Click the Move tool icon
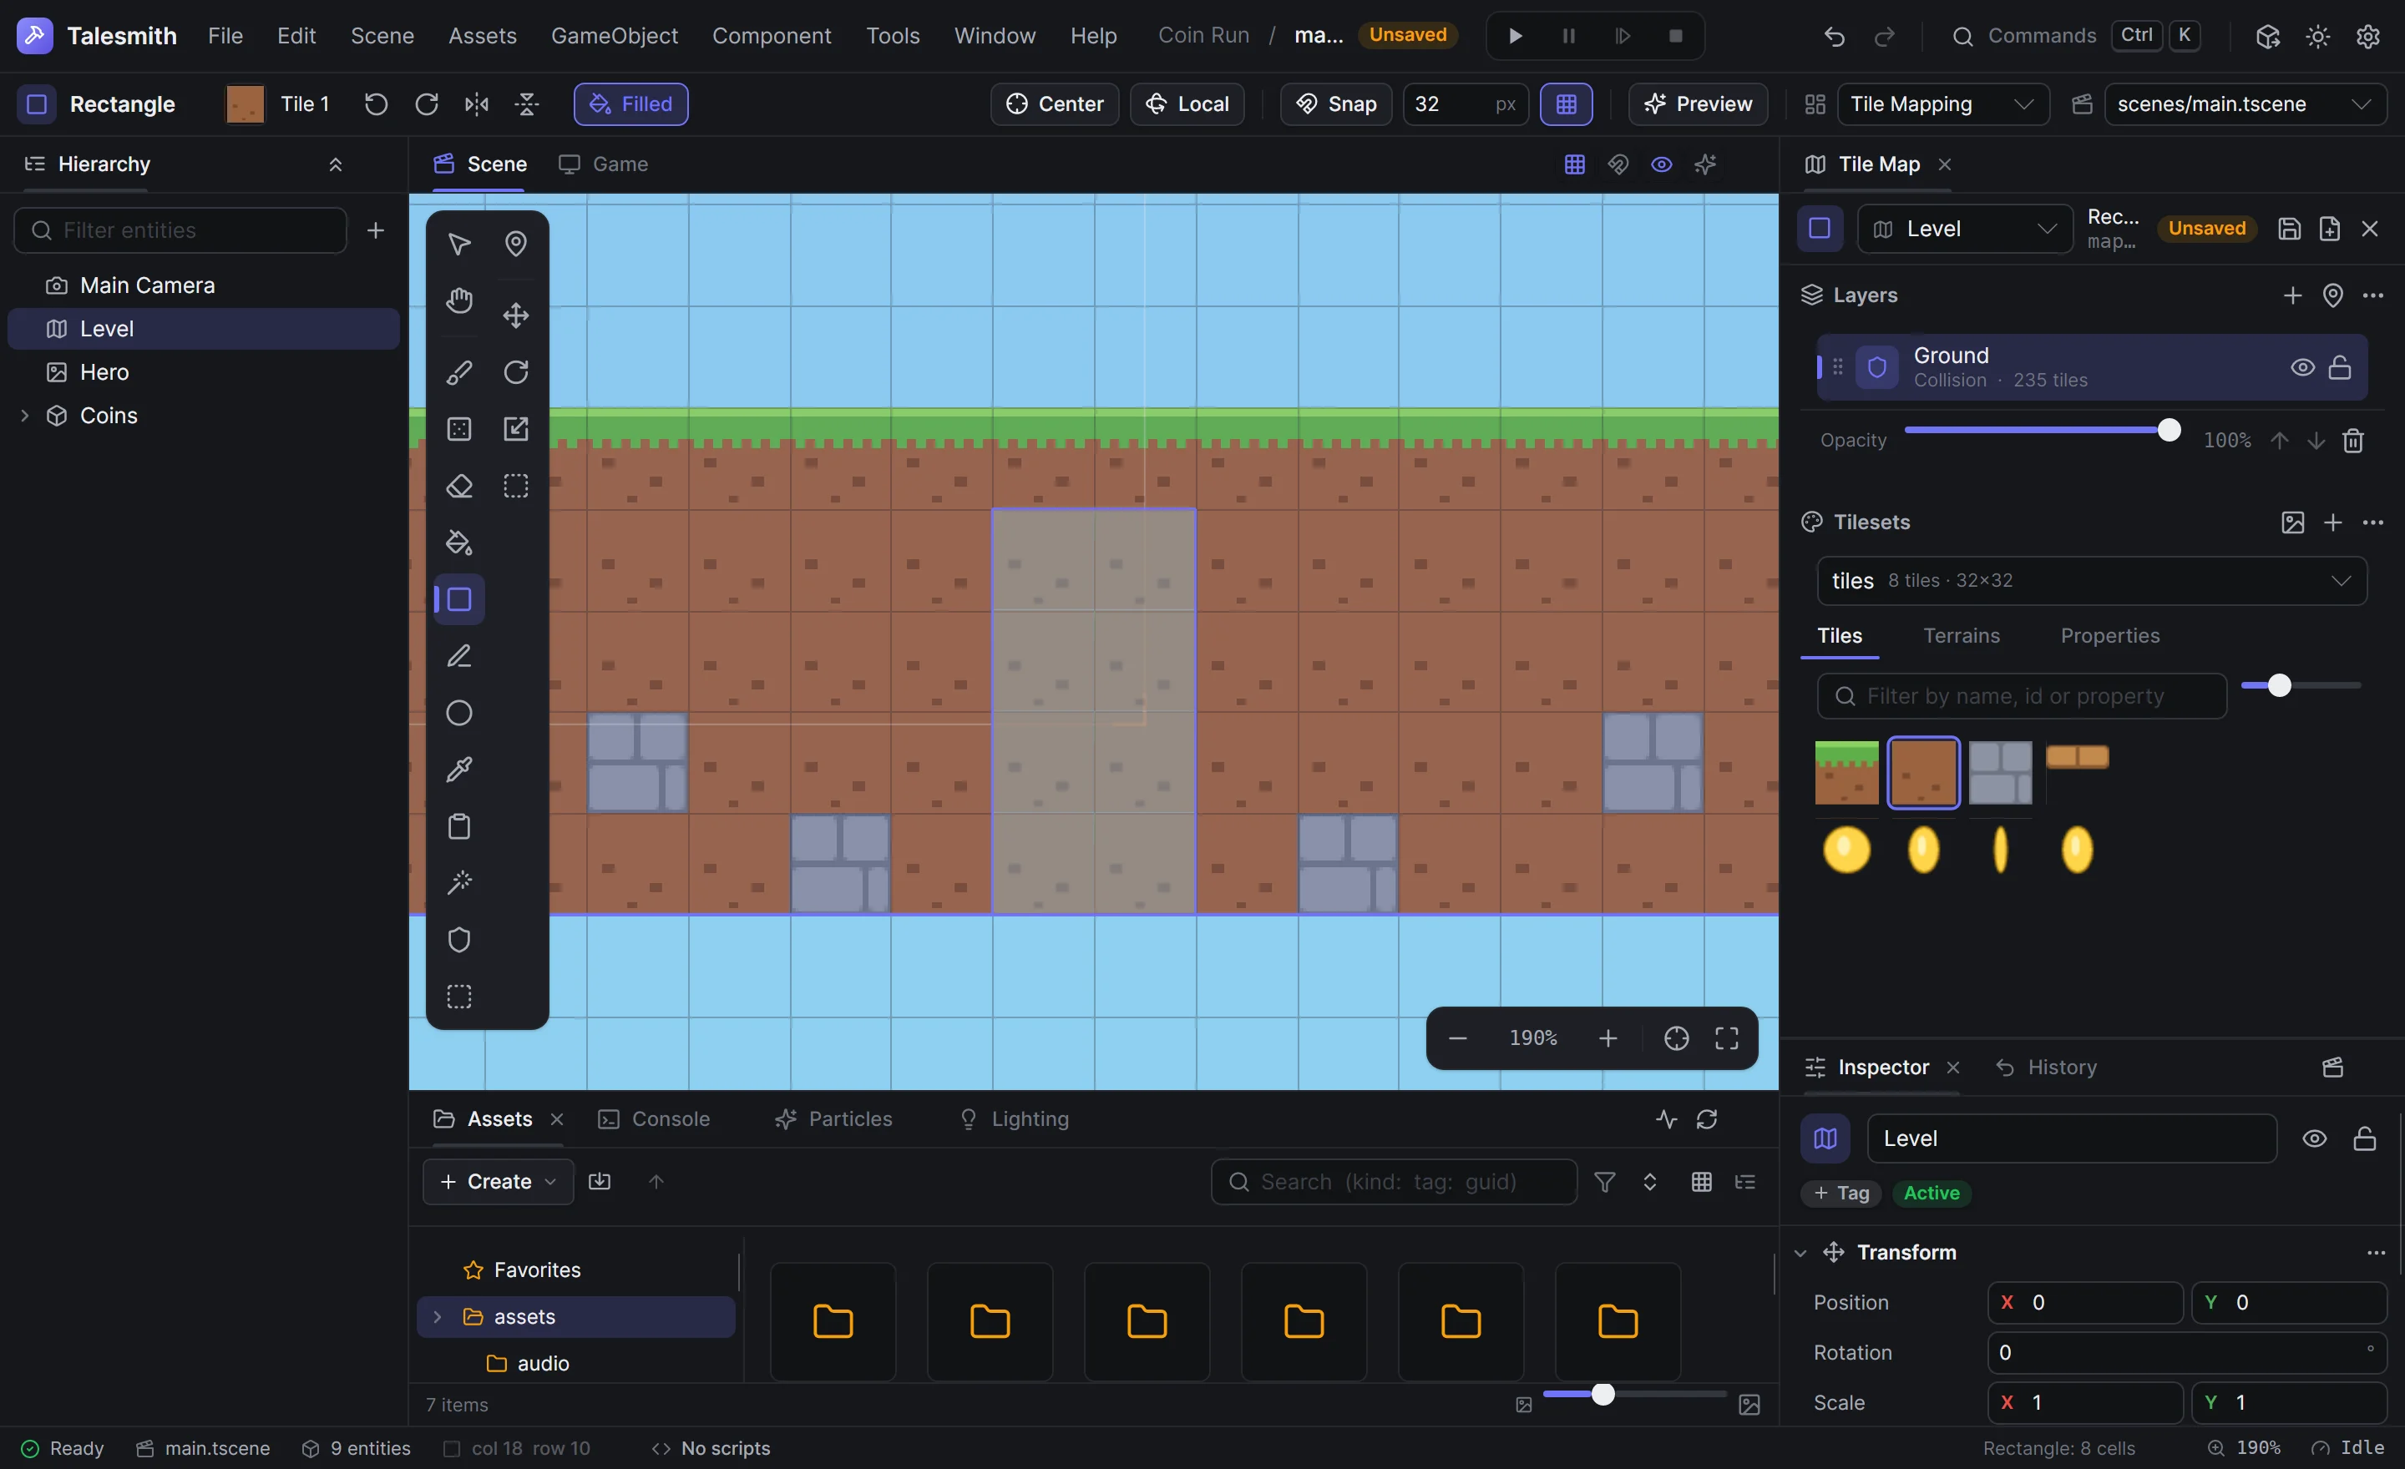Screen dimensions: 2405x1469 tap(515, 315)
